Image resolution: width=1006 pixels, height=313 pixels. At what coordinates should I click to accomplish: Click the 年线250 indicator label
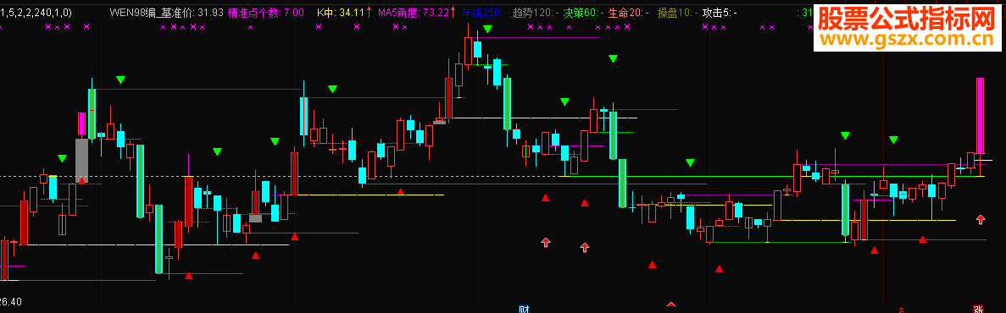(x=484, y=12)
